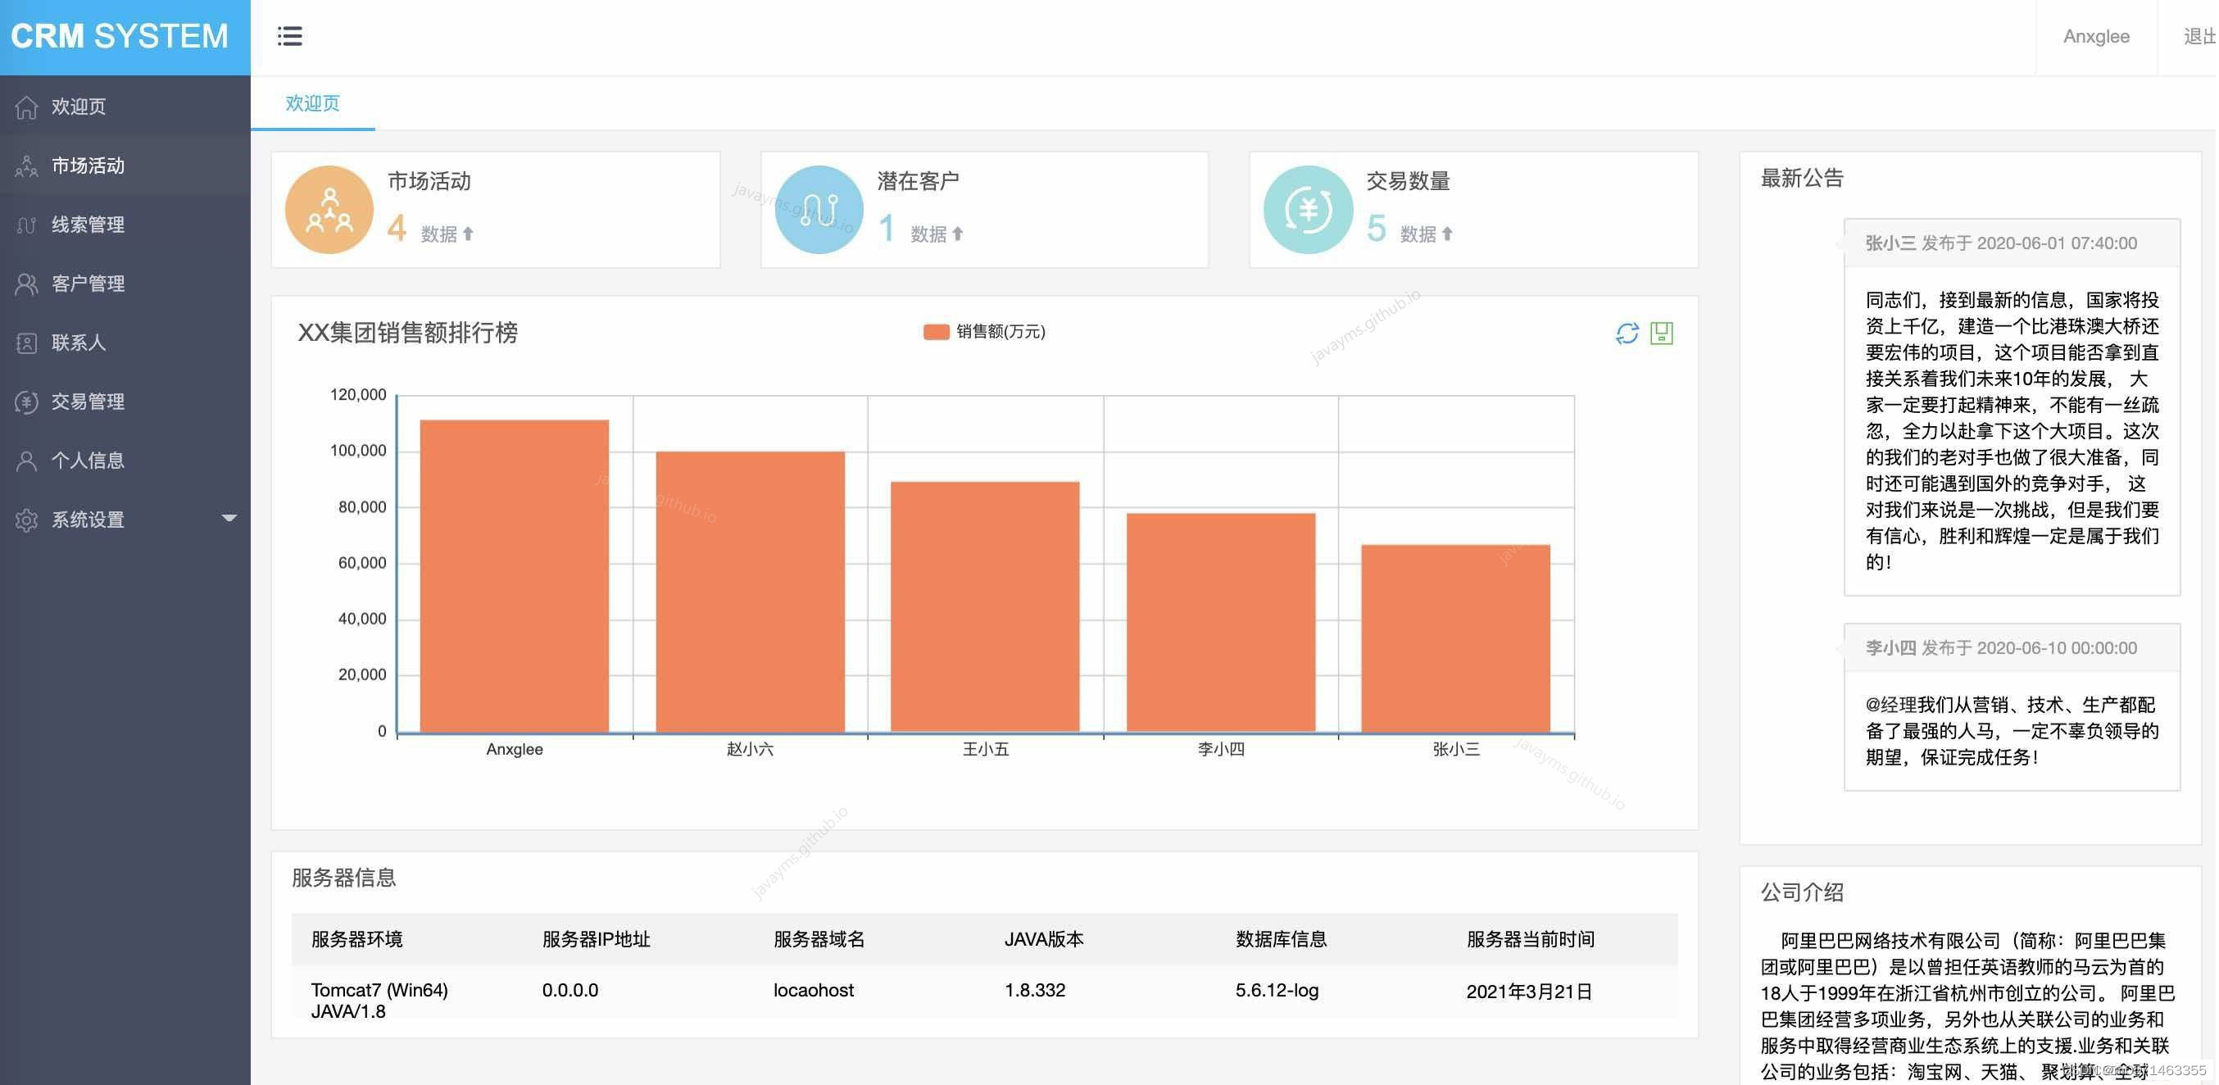Image resolution: width=2219 pixels, height=1085 pixels.
Task: Open 线索管理 in the sidebar
Action: pyautogui.click(x=88, y=225)
